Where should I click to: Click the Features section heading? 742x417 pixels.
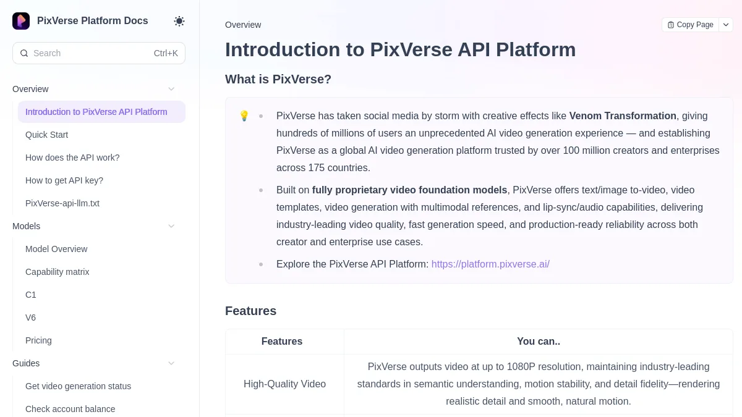250,311
